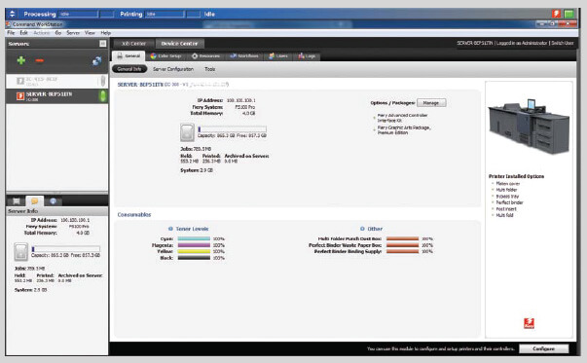This screenshot has width=587, height=363.
Task: Collapse the Servers panel using its header icon
Action: click(102, 44)
